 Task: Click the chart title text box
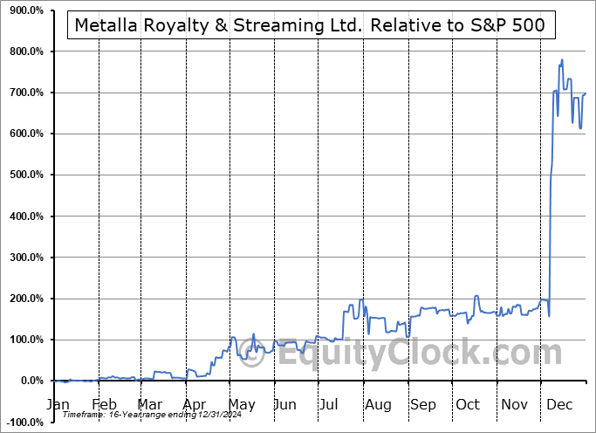310,25
